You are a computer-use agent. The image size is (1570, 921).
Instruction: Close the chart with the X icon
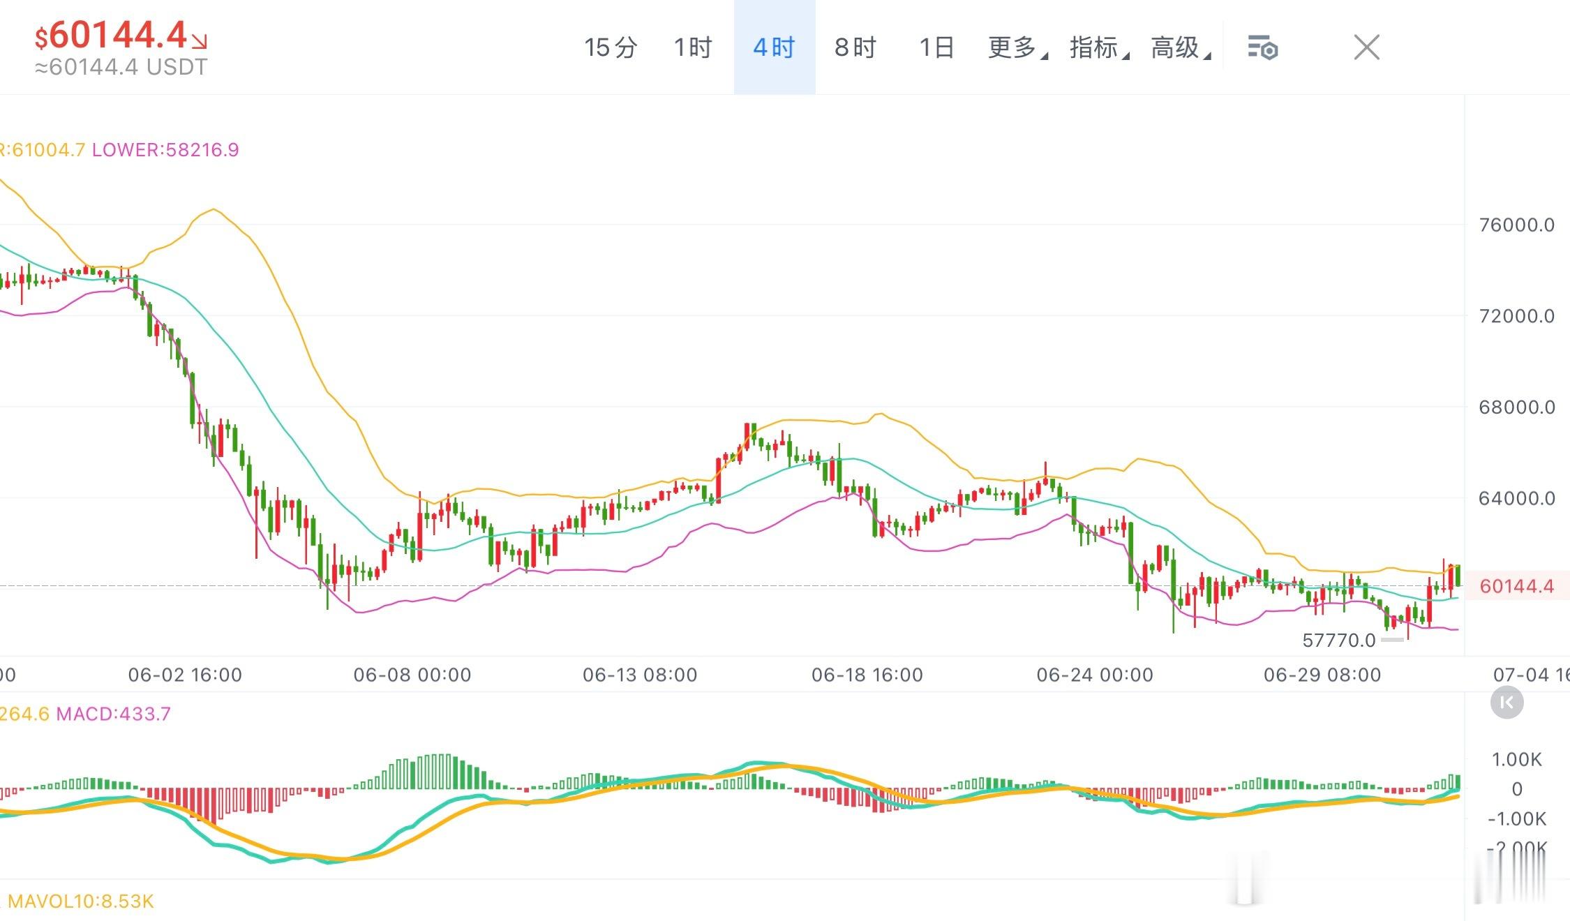click(x=1366, y=47)
